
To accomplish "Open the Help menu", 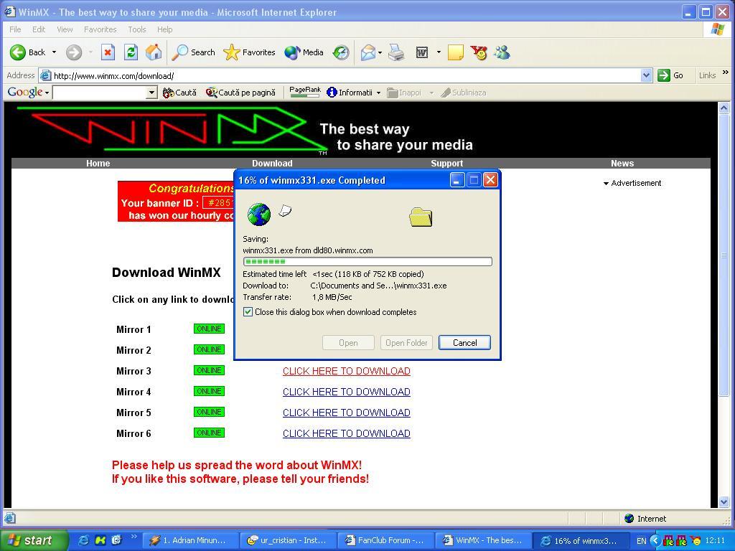I will tap(164, 29).
